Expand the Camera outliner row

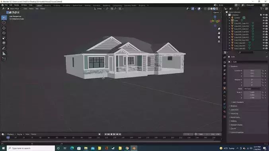(229, 17)
